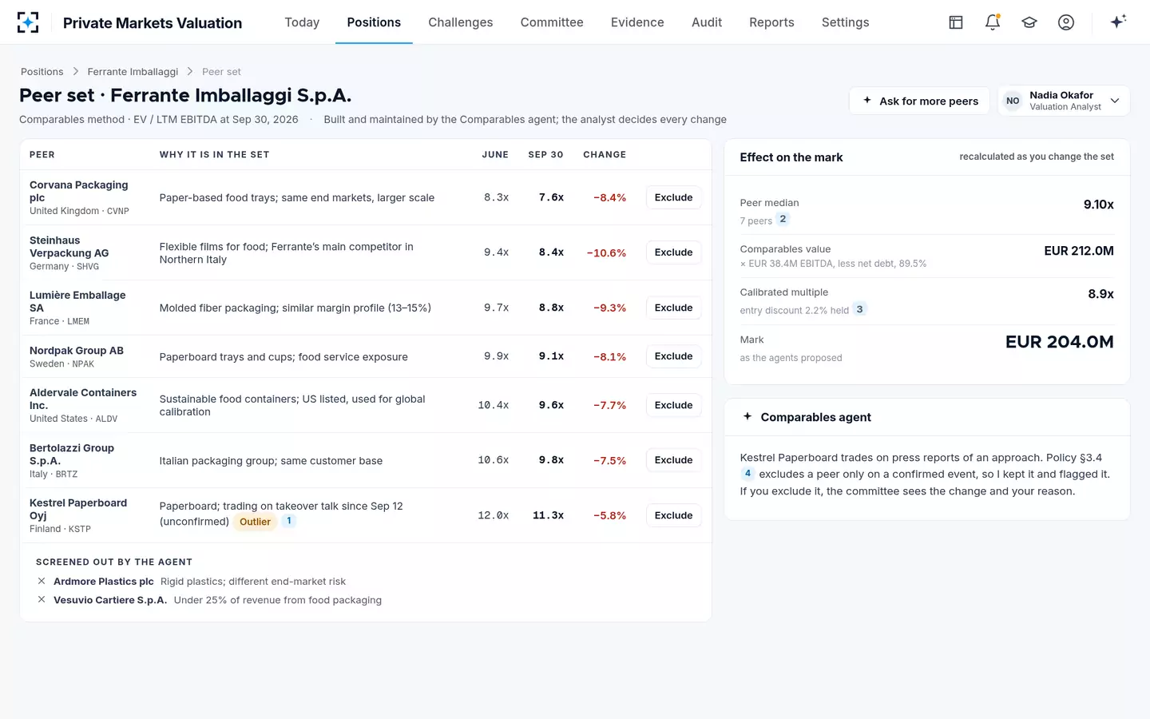Viewport: 1150px width, 719px height.
Task: Expand the Nadia Okafor role dropdown
Action: 1064,101
